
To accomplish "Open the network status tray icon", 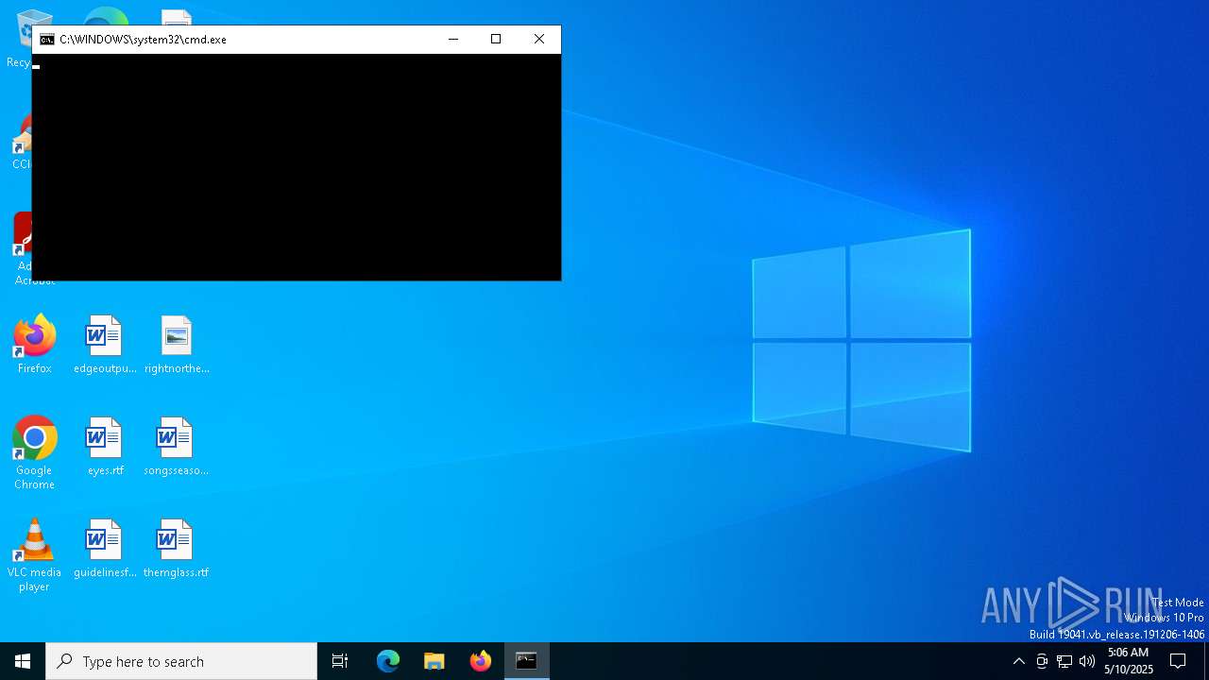I will click(x=1064, y=661).
